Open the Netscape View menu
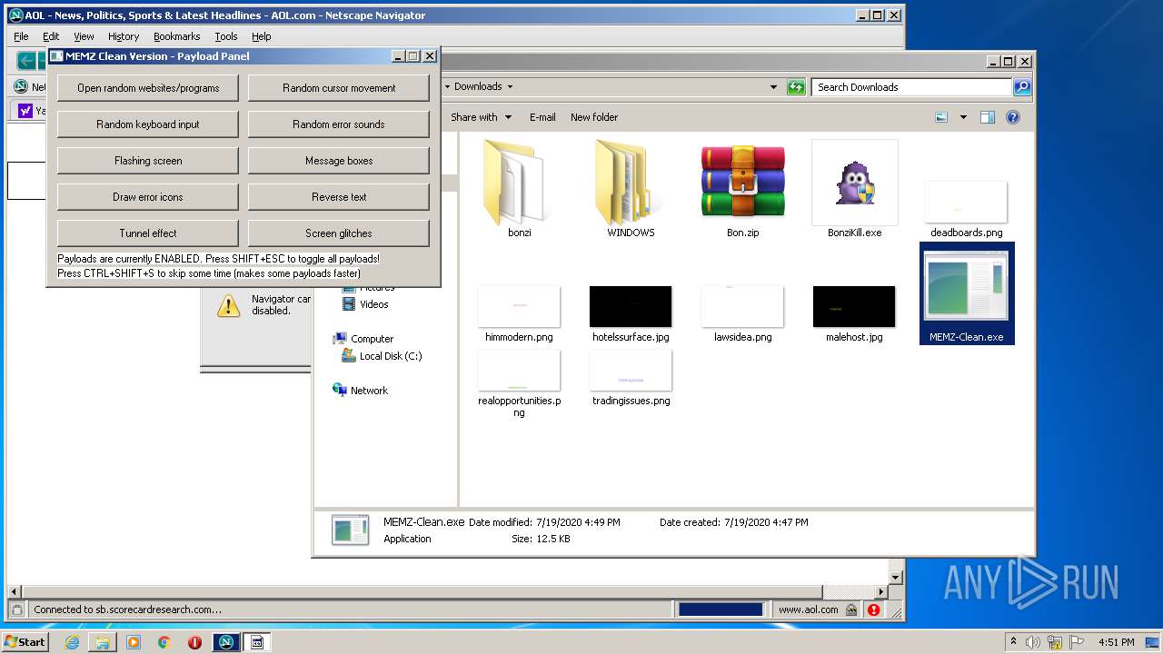 coord(84,36)
